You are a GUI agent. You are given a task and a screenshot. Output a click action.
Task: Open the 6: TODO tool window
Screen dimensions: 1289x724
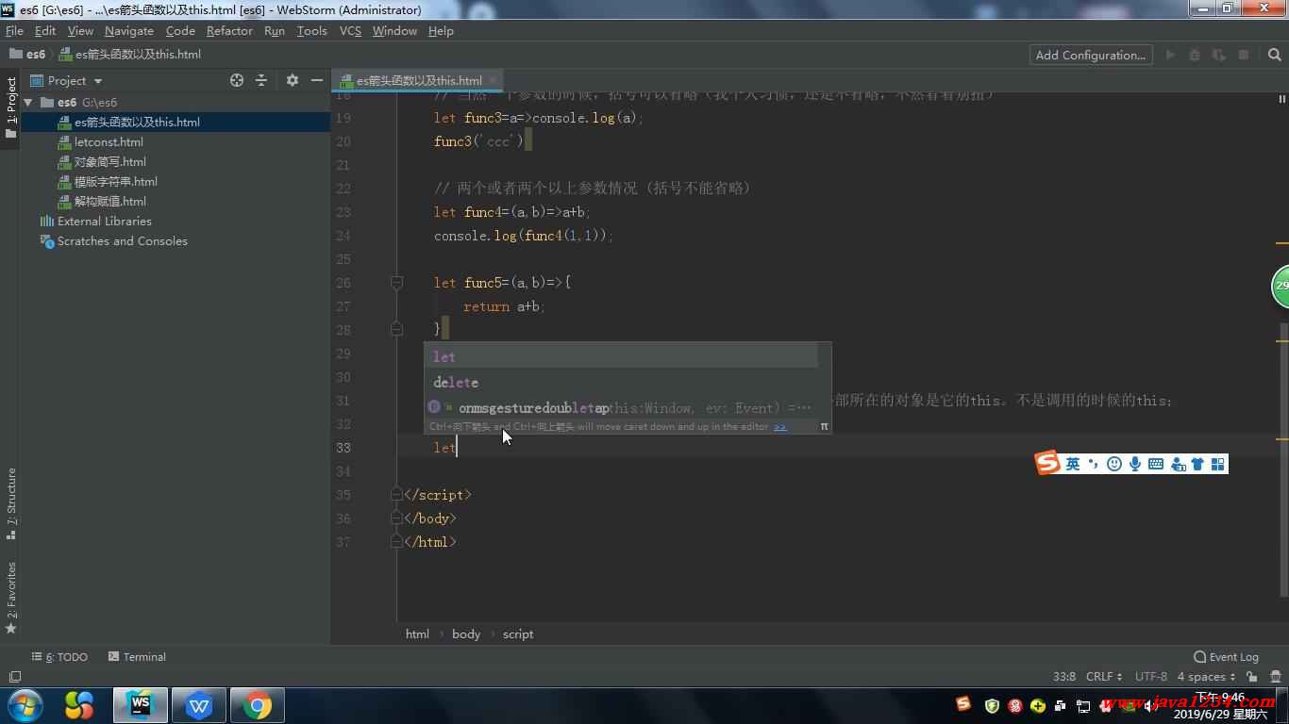(59, 657)
